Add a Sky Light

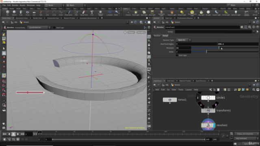(x=201, y=13)
